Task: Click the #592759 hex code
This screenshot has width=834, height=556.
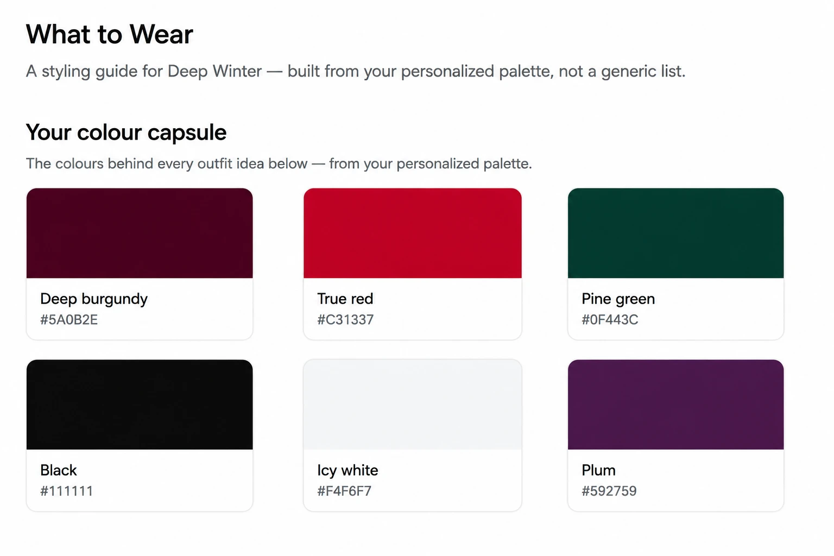Action: coord(609,491)
